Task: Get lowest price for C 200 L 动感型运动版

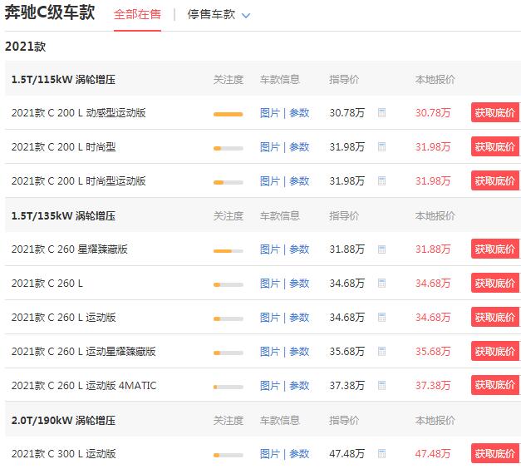Action: pyautogui.click(x=495, y=113)
